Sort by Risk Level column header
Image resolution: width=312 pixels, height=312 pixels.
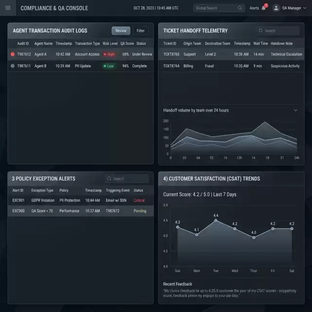tap(110, 43)
